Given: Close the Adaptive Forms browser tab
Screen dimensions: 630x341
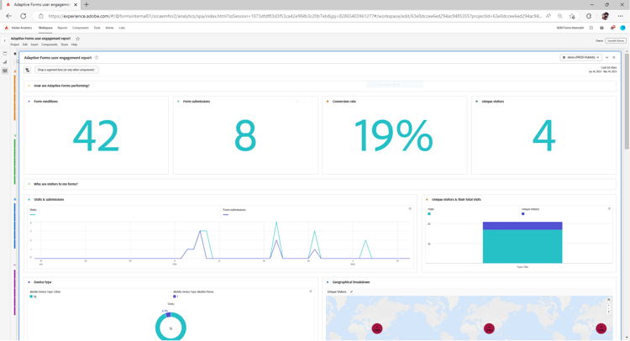Looking at the screenshot, I should click(x=76, y=4).
